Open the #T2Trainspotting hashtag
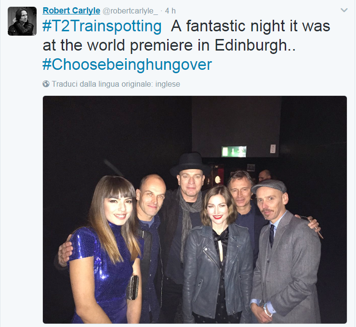The width and height of the screenshot is (356, 327). click(x=102, y=26)
